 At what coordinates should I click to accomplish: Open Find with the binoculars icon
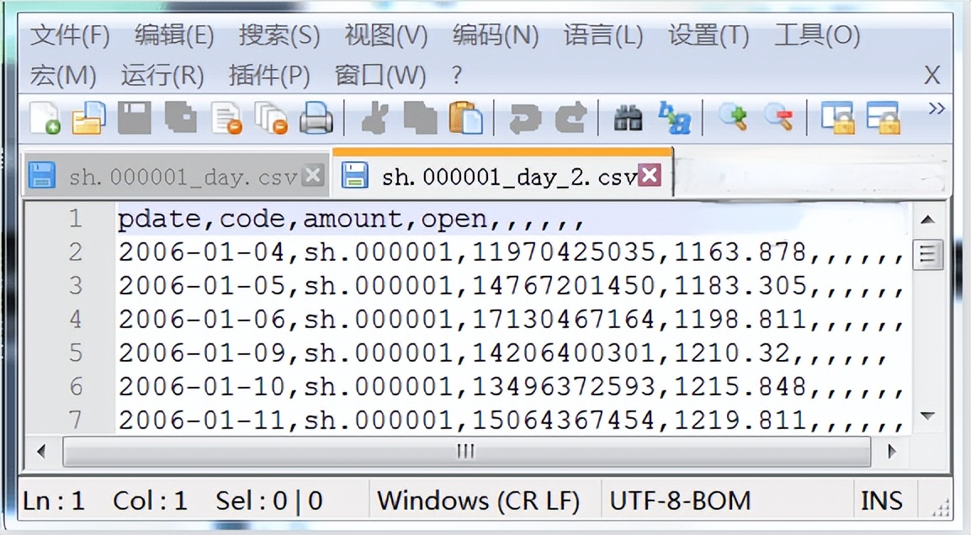(628, 118)
